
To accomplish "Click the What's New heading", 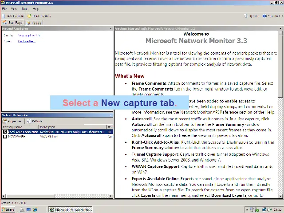I will [x=130, y=76].
